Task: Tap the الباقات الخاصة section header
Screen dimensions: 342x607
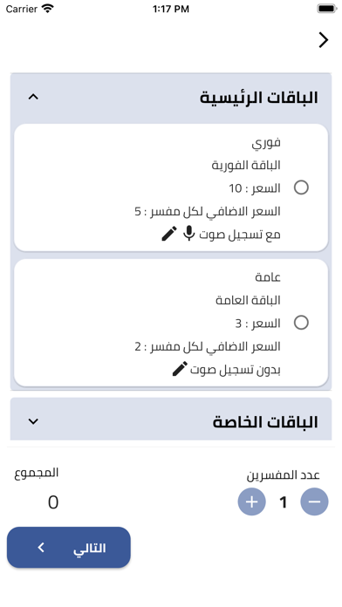Action: [171, 419]
